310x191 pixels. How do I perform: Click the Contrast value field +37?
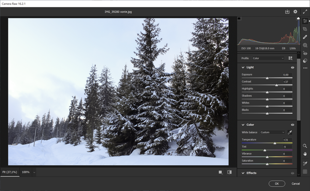287,82
